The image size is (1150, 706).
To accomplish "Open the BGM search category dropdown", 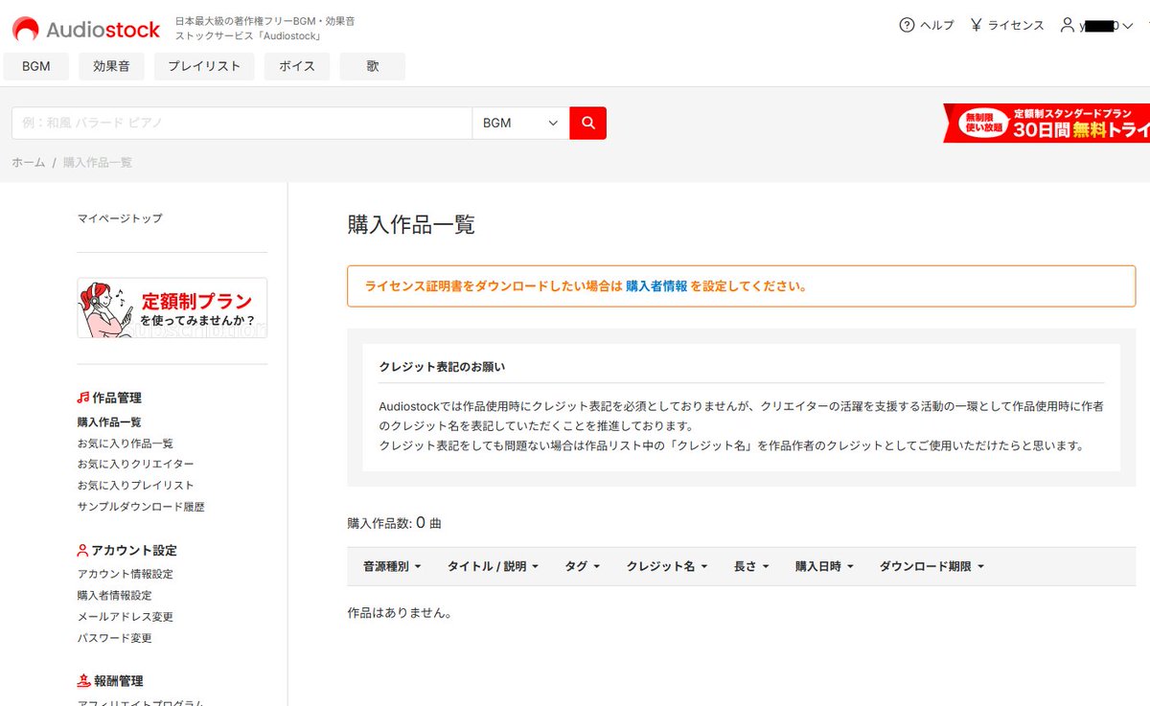I will coord(517,123).
